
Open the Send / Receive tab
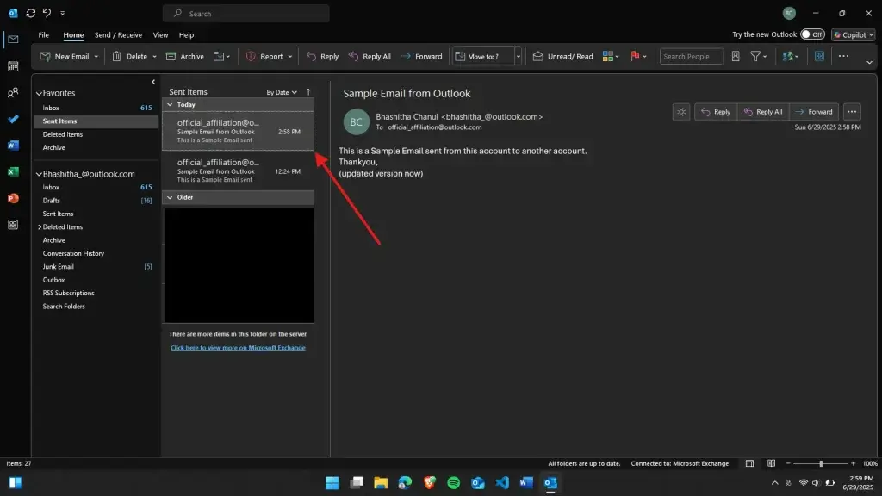click(118, 34)
